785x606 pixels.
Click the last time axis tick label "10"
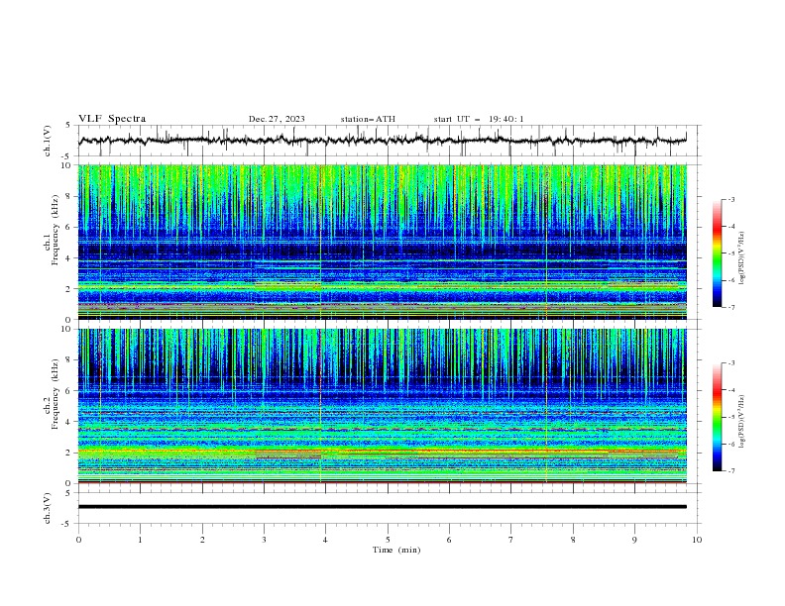pos(697,540)
